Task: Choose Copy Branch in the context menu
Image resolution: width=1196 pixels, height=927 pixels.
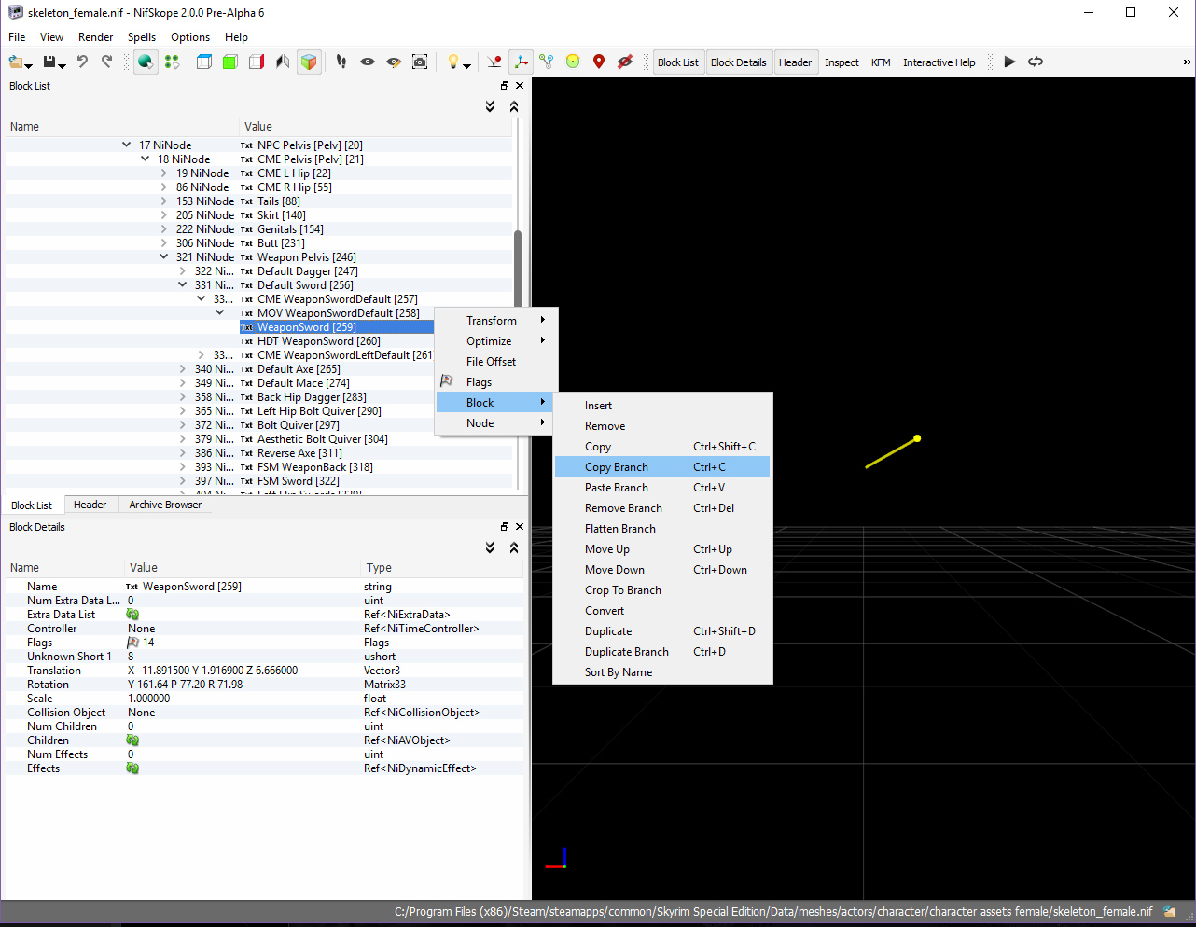Action: pyautogui.click(x=662, y=467)
